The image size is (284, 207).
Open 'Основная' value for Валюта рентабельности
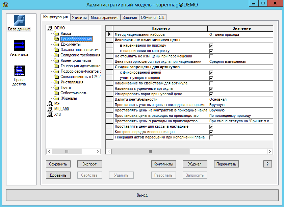pyautogui.click(x=240, y=99)
